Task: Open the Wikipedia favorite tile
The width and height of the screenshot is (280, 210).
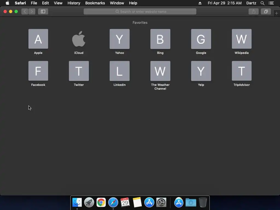Action: pyautogui.click(x=242, y=39)
